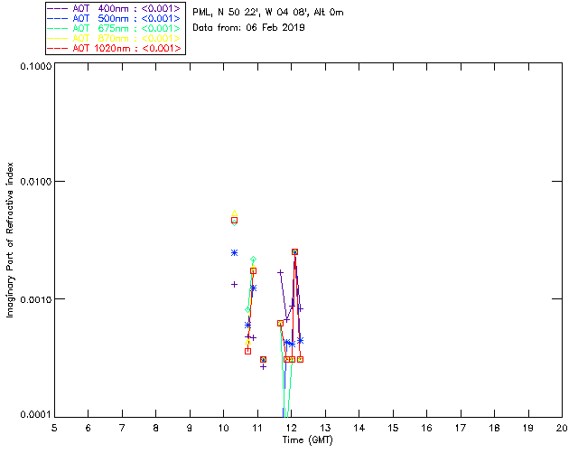
Task: Click the AOT 400nm legend entry
Action: point(114,8)
